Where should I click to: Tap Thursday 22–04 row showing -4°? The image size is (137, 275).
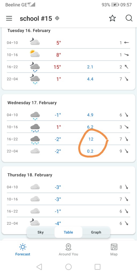[x=68, y=223]
